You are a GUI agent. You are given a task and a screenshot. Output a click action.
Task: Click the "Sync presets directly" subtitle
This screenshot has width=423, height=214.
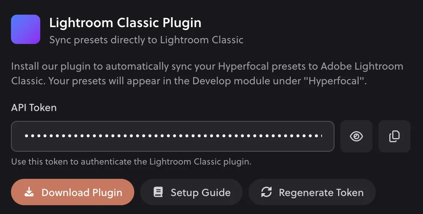point(146,40)
